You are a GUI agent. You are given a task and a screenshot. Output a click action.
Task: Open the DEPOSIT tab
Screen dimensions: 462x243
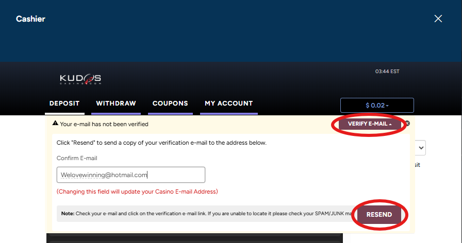64,103
